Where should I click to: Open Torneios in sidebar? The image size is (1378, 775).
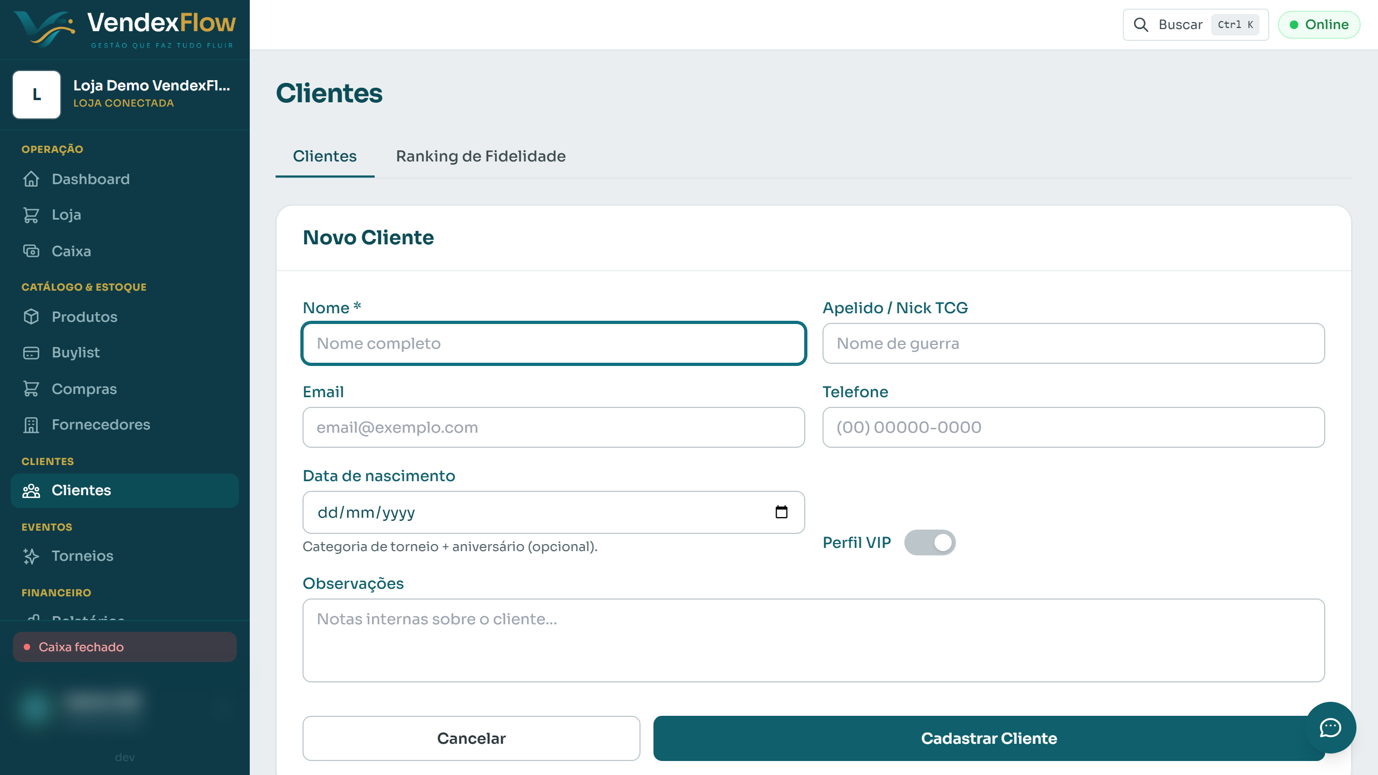click(125, 556)
